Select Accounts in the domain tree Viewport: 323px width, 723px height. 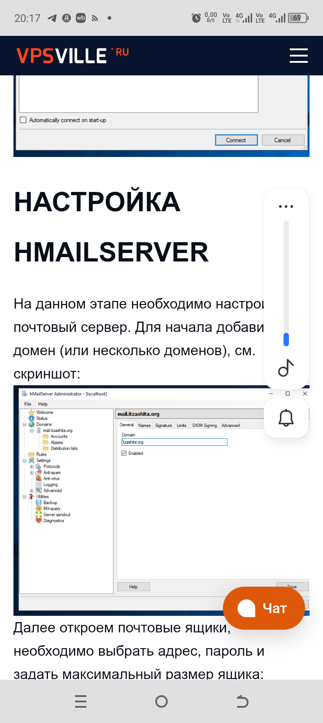coord(59,436)
